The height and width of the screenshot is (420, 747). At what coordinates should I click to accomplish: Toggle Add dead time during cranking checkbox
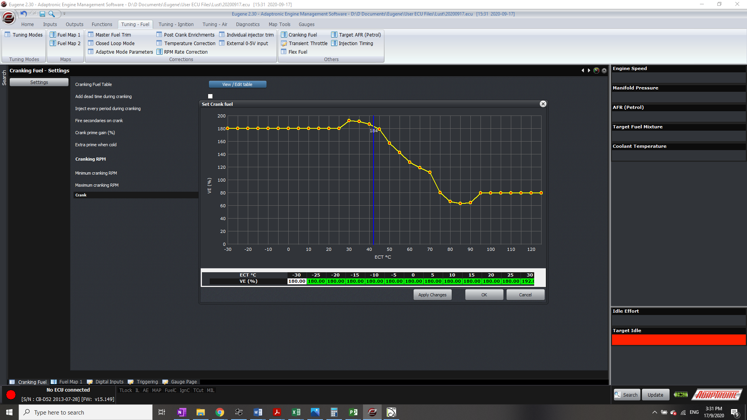pos(210,96)
